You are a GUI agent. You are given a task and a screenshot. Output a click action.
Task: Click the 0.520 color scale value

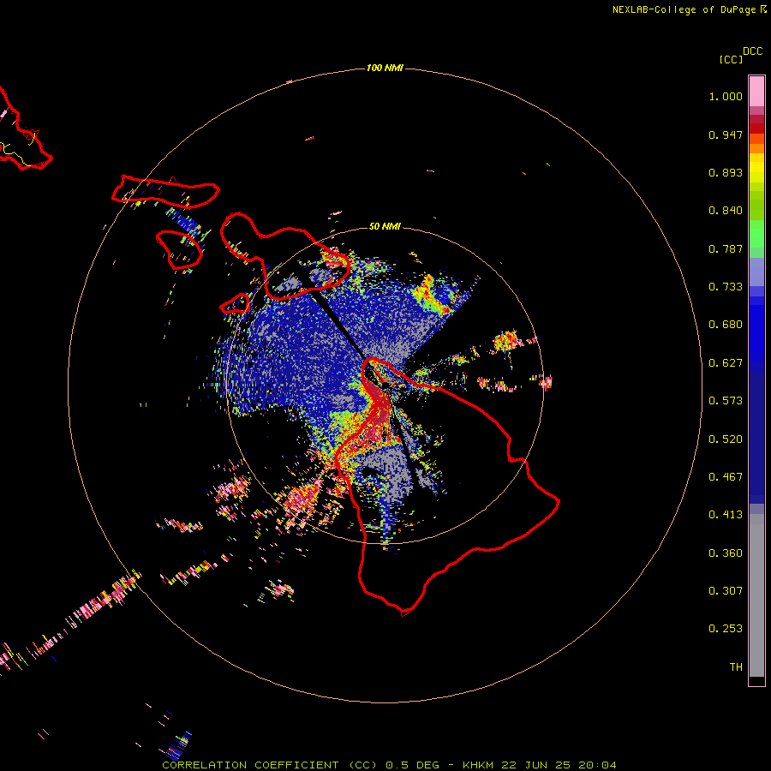tap(726, 439)
